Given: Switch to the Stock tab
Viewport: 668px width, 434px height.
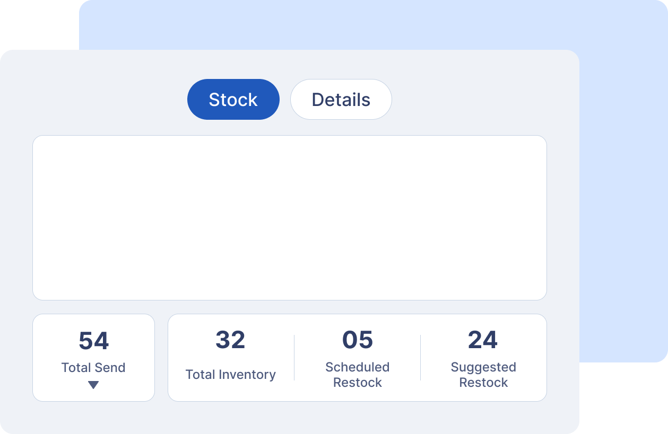Looking at the screenshot, I should pos(233,100).
